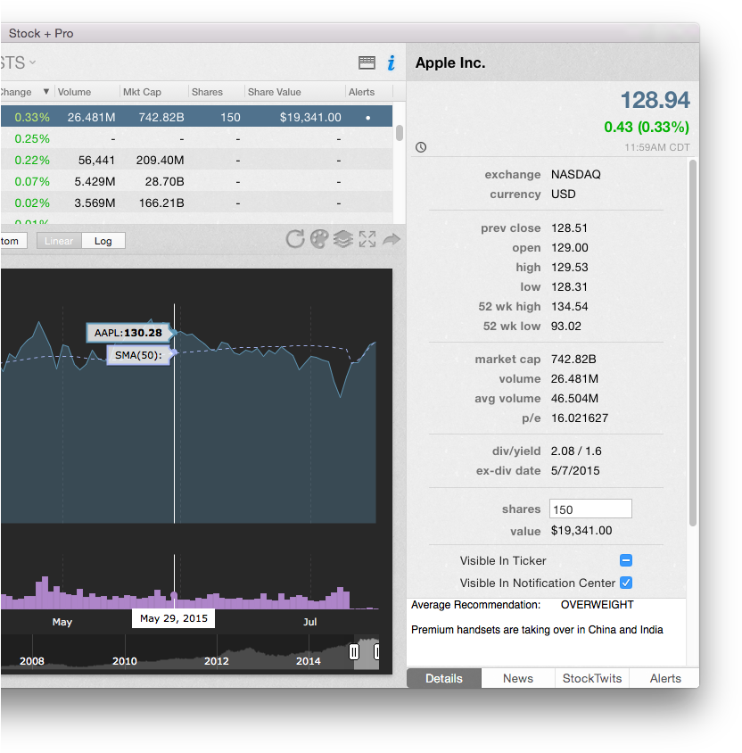This screenshot has height=753, width=742.
Task: Click the OVERWEIGHT recommendation text
Action: pos(597,605)
